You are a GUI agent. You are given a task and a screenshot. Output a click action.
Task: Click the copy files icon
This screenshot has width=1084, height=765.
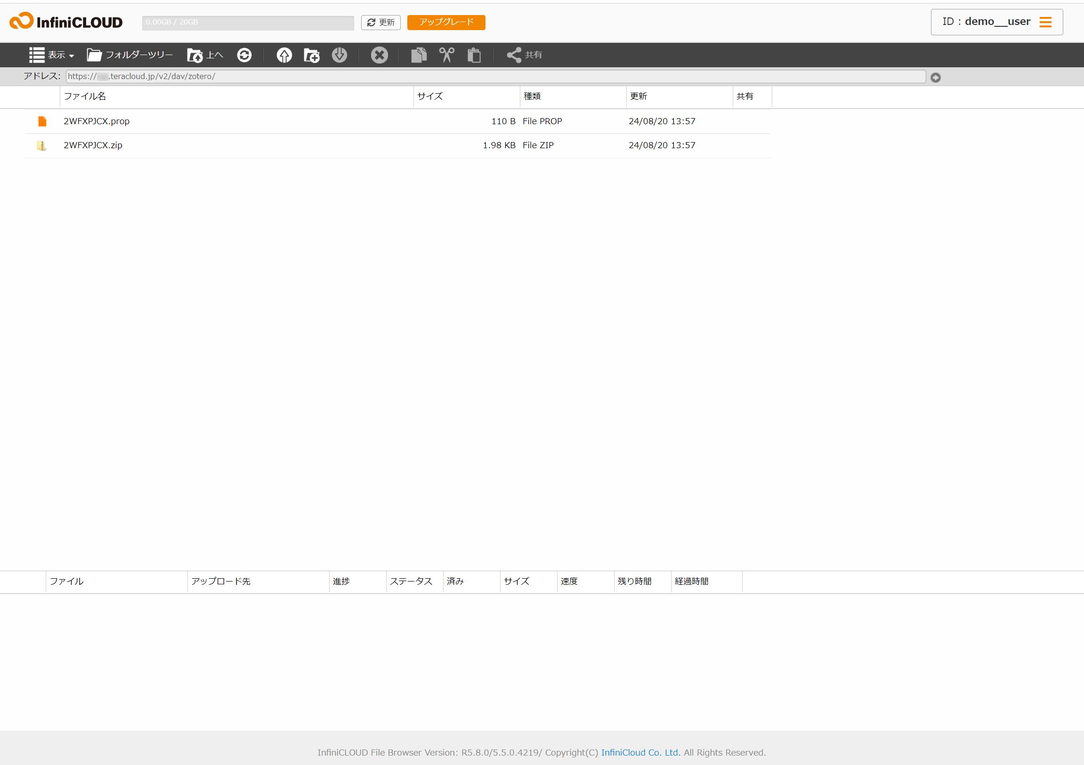419,55
